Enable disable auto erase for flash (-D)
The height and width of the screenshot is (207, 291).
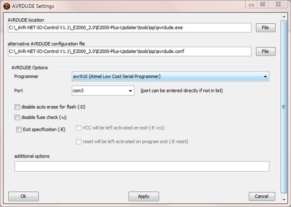[x=17, y=107]
